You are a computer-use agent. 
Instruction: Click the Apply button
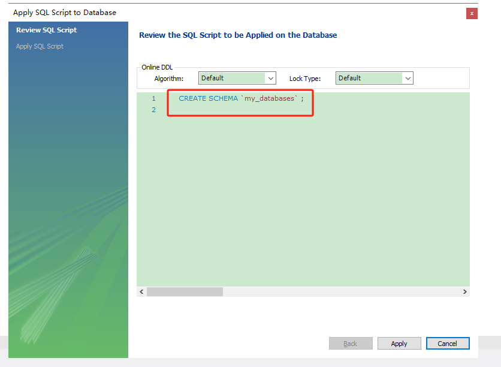tap(399, 344)
